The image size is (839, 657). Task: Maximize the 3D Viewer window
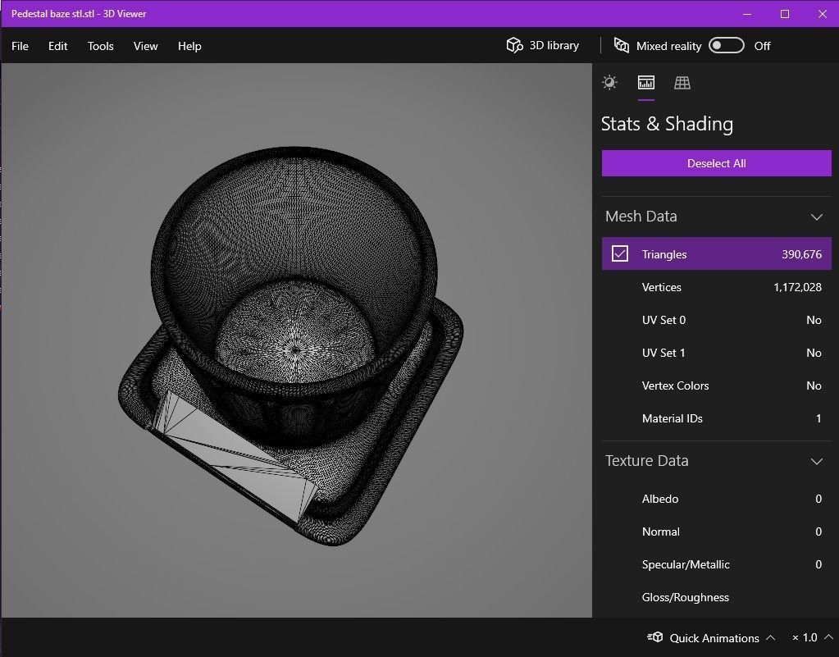click(x=784, y=14)
